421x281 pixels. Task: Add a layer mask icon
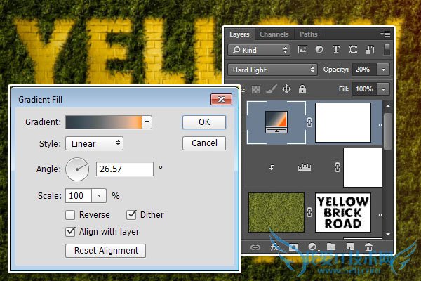(293, 247)
